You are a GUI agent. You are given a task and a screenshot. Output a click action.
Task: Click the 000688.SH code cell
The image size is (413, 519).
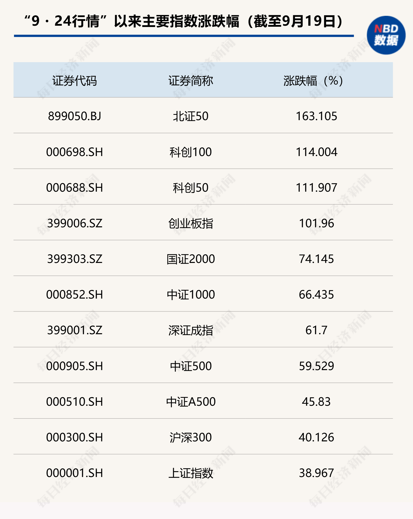click(x=75, y=188)
